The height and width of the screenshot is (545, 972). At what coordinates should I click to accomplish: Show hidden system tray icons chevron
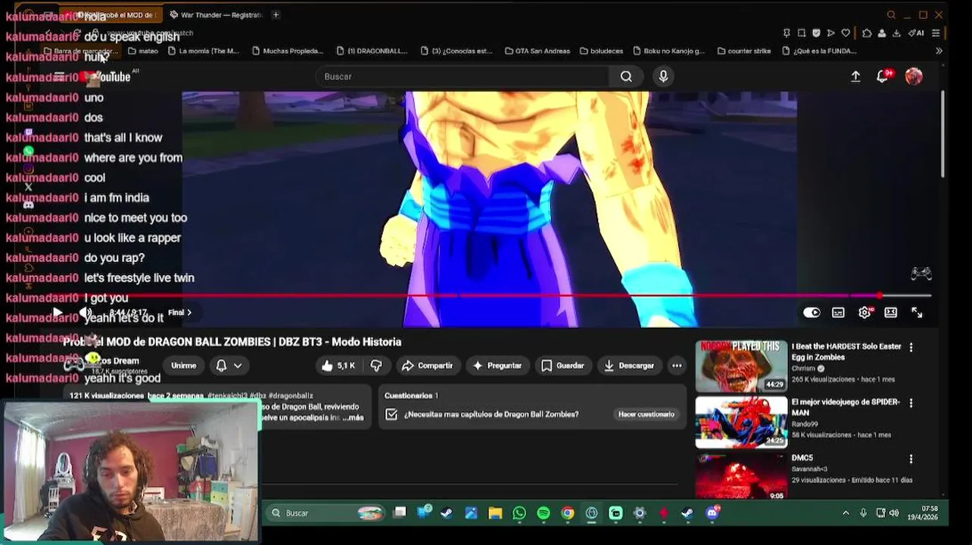(x=846, y=513)
